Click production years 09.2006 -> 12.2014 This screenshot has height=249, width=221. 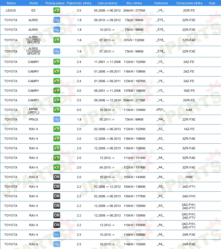coord(107,101)
